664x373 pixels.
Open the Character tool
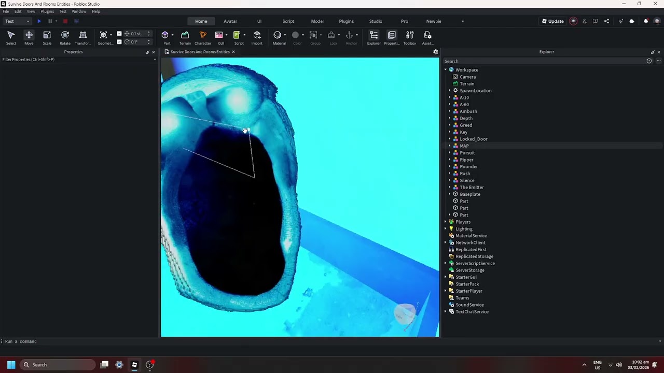pyautogui.click(x=203, y=38)
